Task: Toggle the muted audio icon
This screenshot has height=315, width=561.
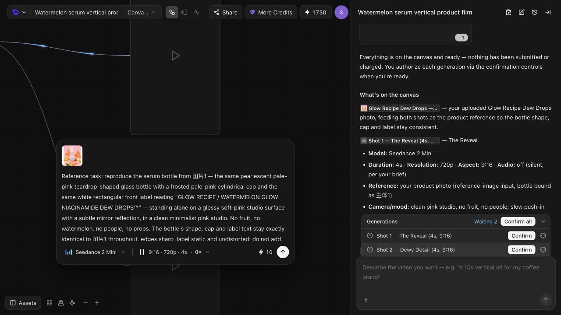Action: 198,252
